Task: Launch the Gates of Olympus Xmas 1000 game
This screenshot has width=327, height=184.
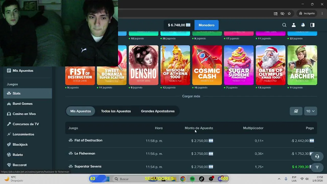Action: coord(271,65)
